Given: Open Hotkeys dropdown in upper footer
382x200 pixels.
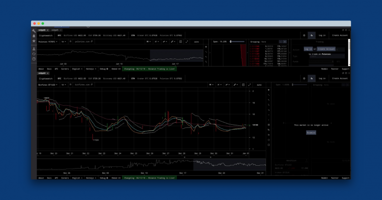Looking at the screenshot, I should (x=91, y=69).
